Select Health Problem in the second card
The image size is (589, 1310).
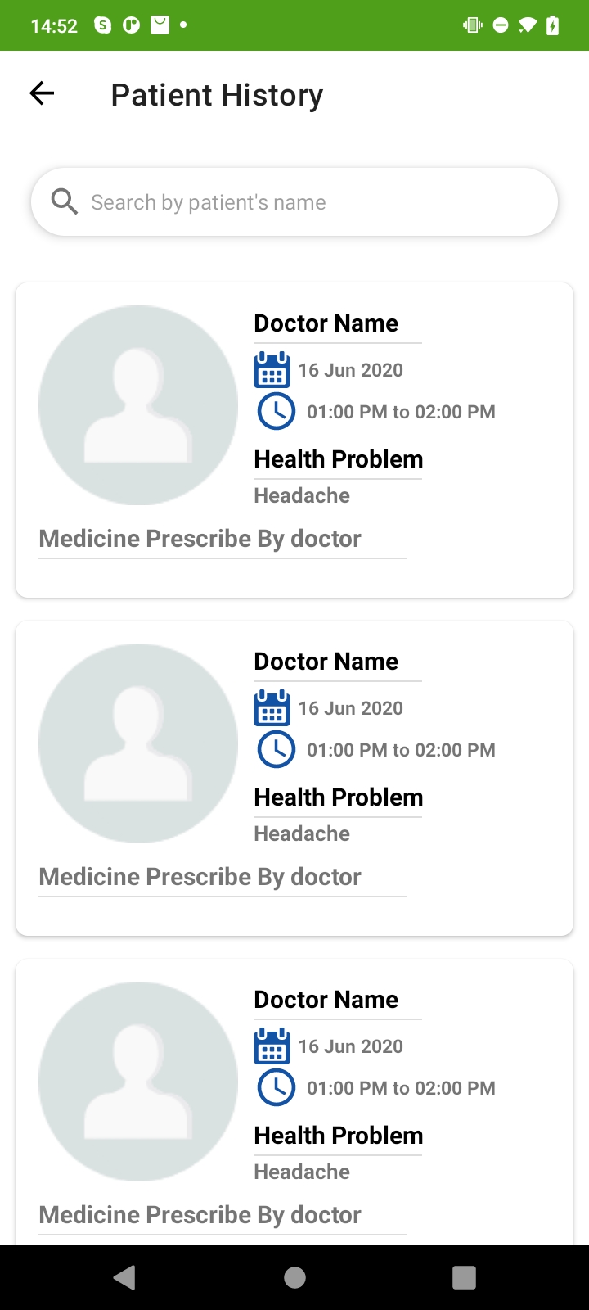(x=339, y=797)
